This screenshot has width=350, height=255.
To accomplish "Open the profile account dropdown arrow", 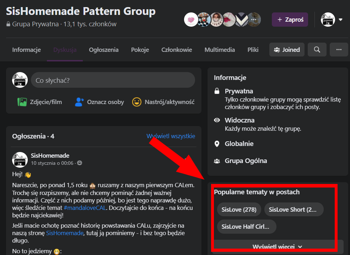I will click(x=340, y=20).
